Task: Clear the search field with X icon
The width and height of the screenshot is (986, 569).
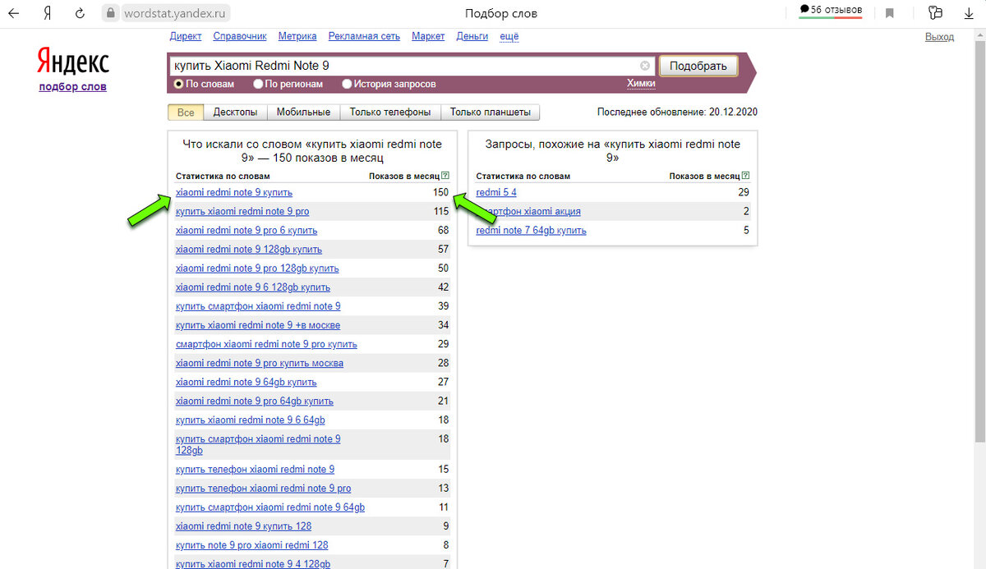Action: point(645,66)
